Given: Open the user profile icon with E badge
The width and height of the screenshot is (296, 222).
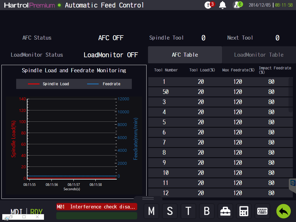Looking at the screenshot, I should coord(238,5).
